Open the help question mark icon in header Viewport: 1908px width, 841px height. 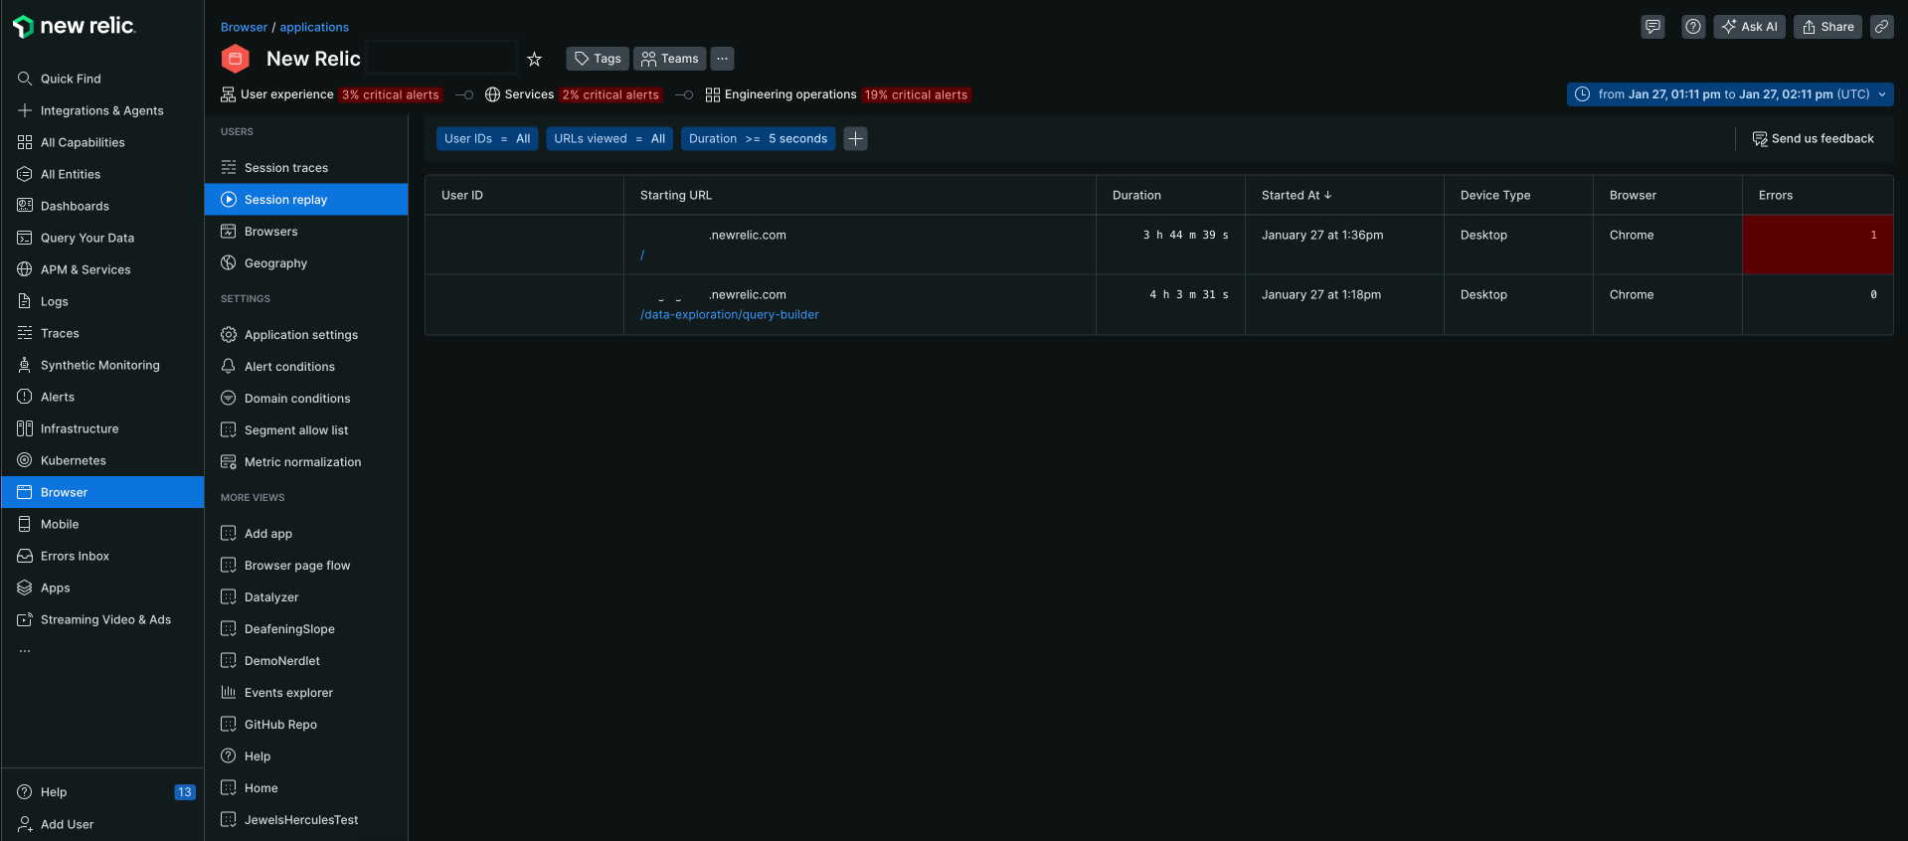(x=1692, y=27)
